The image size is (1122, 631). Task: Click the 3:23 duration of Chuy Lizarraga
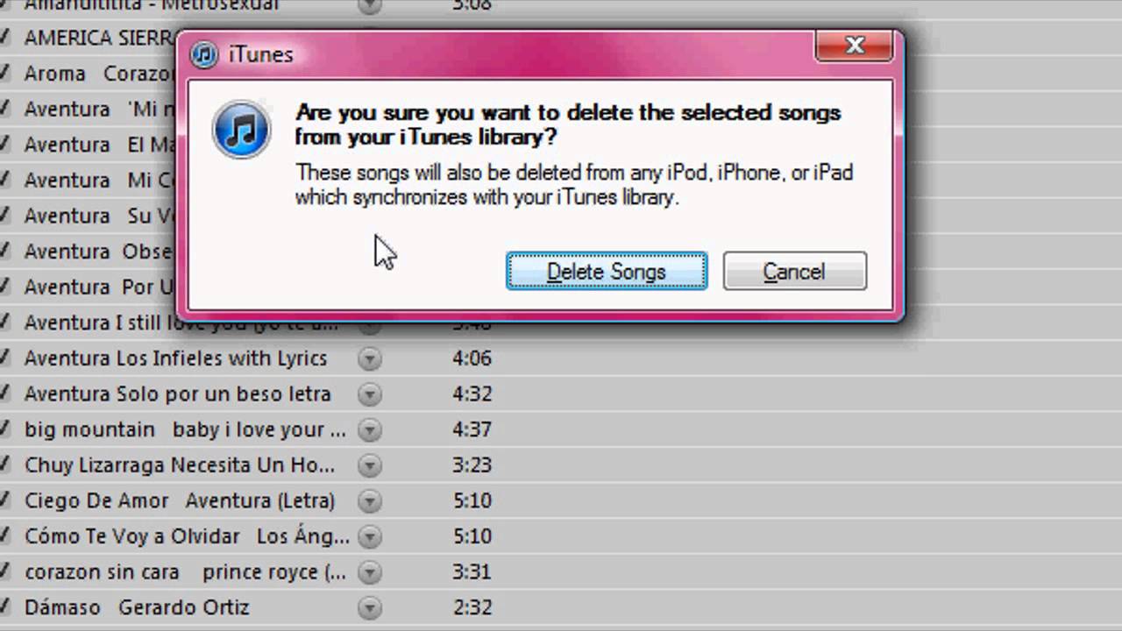(x=472, y=465)
